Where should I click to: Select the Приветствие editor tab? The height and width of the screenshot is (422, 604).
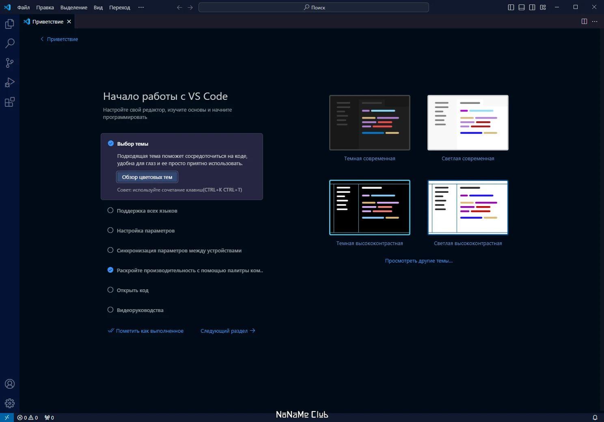pyautogui.click(x=47, y=22)
